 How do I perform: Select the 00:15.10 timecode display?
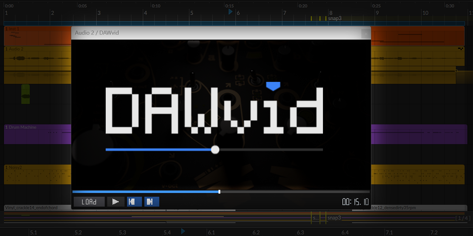click(x=355, y=202)
